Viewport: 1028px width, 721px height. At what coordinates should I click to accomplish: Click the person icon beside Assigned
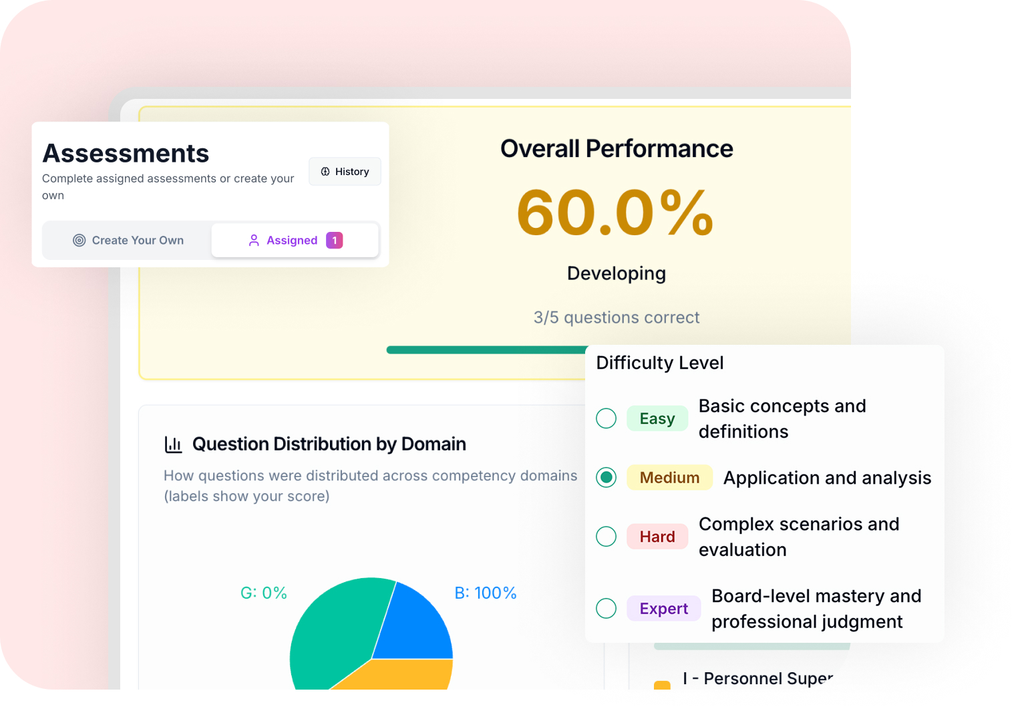coord(254,240)
